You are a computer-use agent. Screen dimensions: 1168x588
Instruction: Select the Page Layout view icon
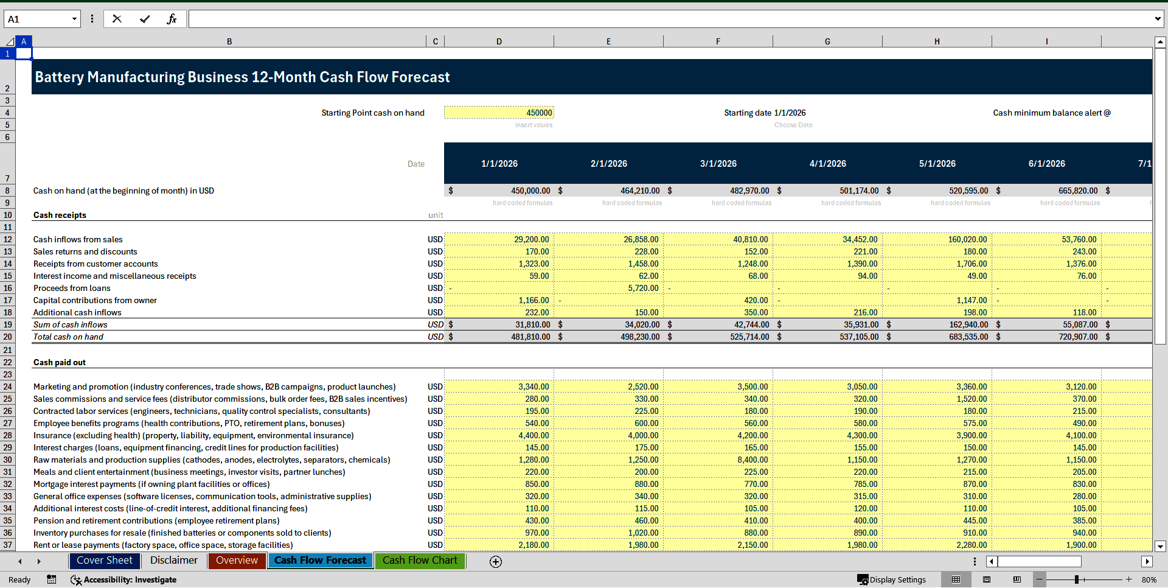pyautogui.click(x=987, y=579)
